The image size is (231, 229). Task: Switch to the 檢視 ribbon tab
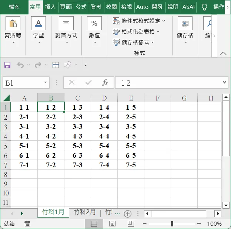[127, 7]
